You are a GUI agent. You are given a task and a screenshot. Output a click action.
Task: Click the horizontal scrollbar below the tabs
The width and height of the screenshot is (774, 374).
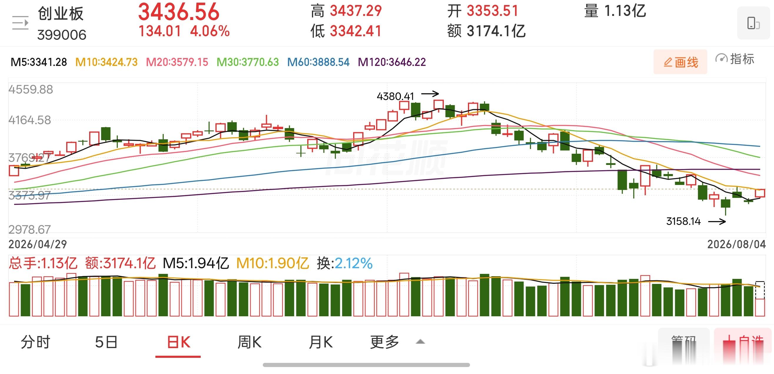366,365
